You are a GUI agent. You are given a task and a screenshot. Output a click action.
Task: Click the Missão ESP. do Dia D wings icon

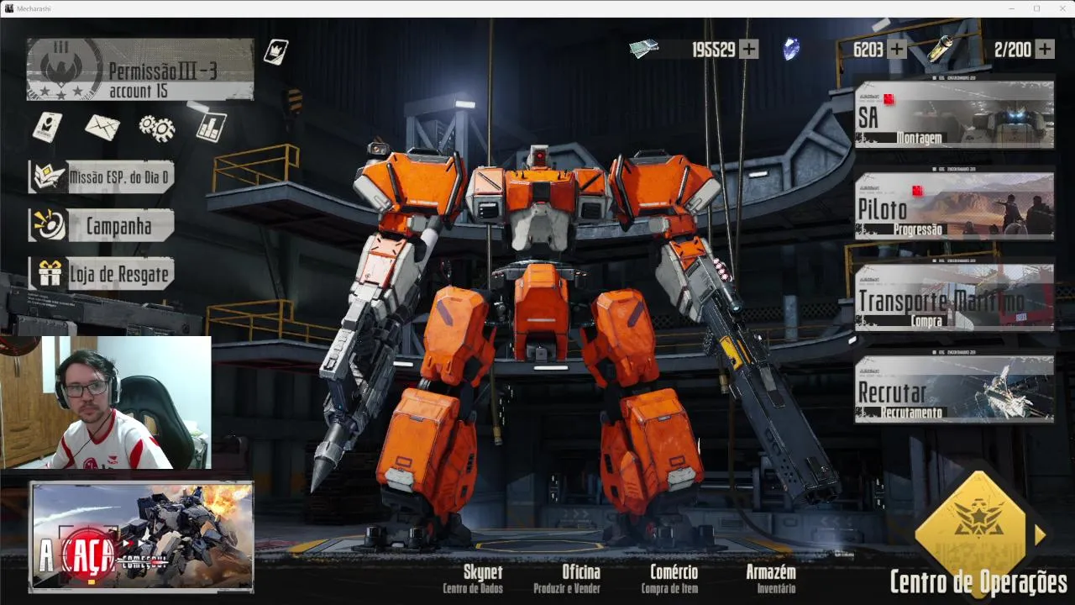49,177
